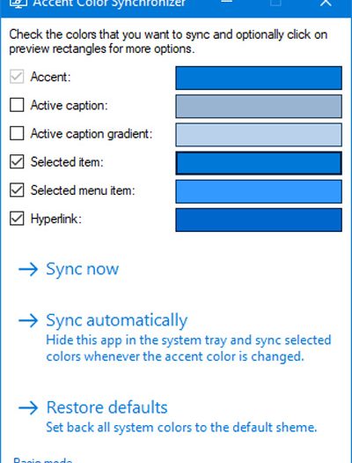352x463 pixels.
Task: Click the Sync automatically arrow icon
Action: (28, 320)
